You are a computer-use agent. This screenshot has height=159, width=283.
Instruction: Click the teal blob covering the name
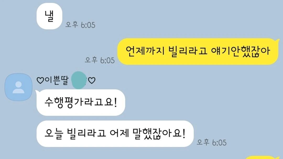click(x=79, y=80)
